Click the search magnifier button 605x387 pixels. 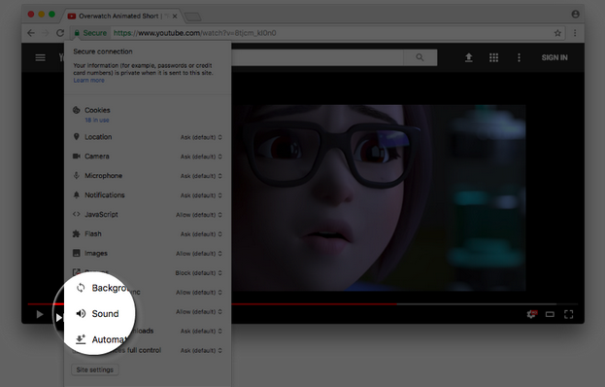point(420,57)
